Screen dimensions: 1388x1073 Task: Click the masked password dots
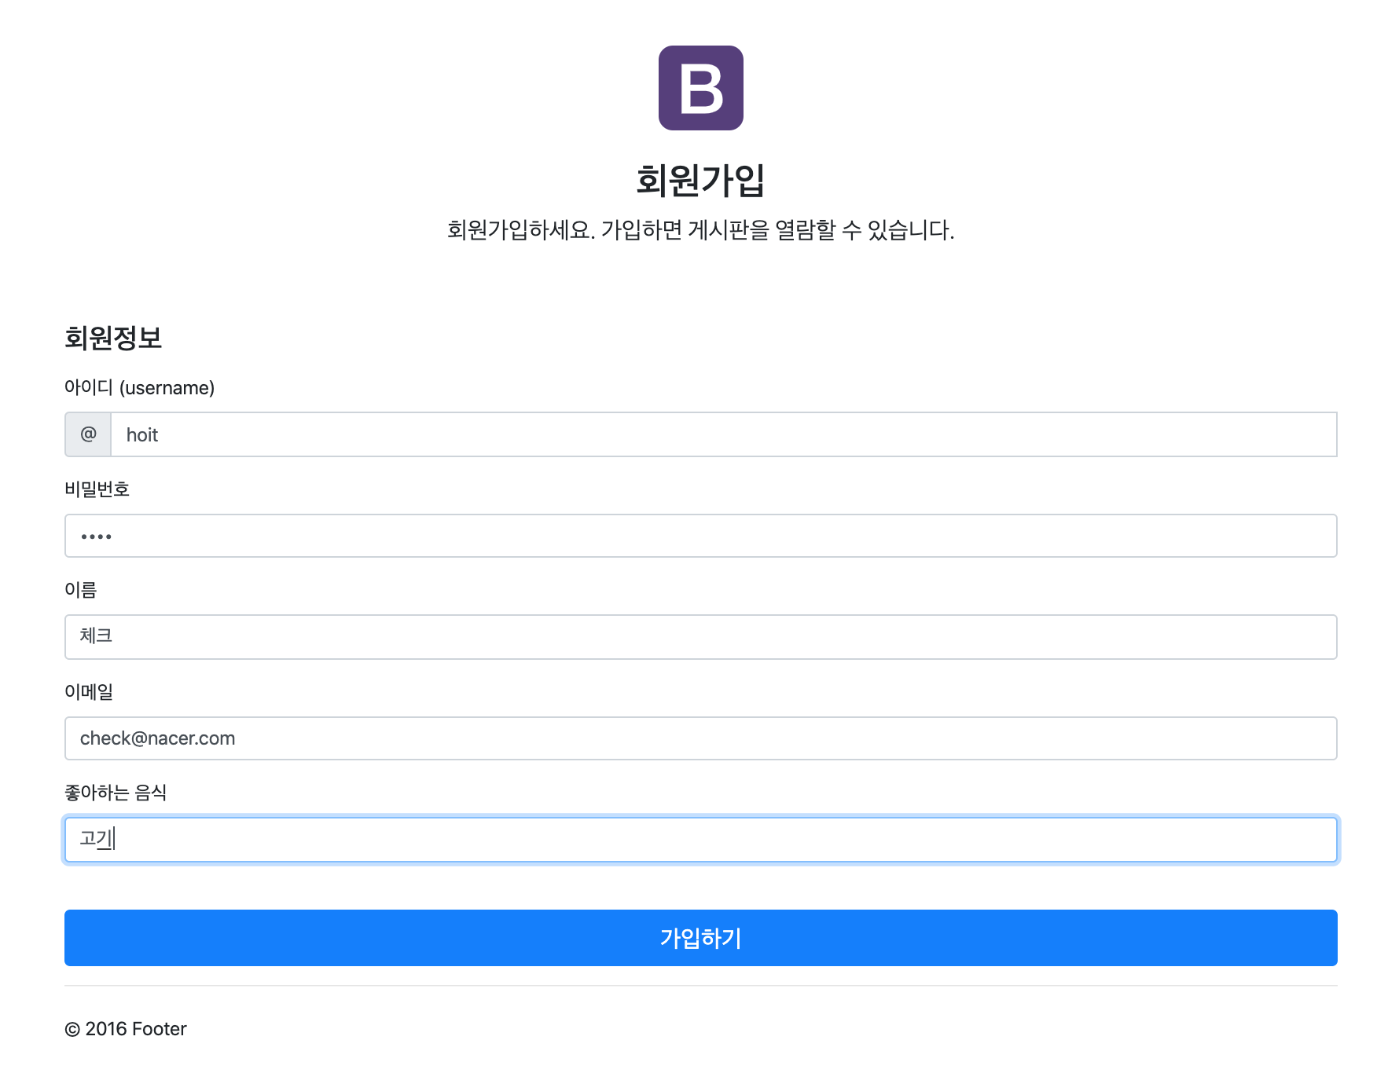(x=96, y=536)
